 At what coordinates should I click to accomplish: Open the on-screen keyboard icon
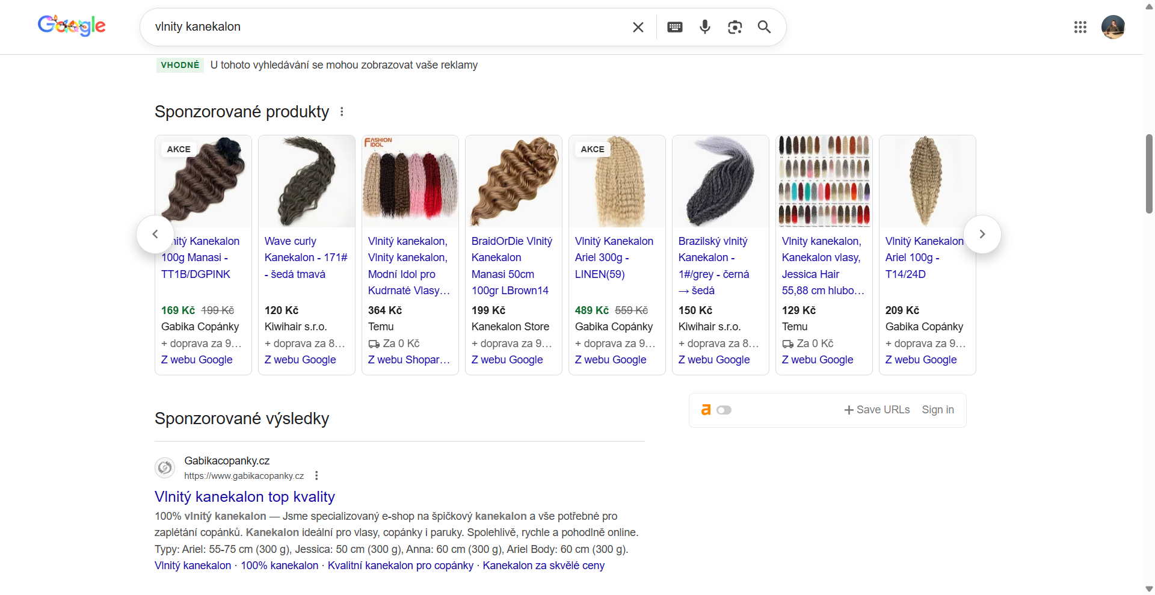coord(675,27)
